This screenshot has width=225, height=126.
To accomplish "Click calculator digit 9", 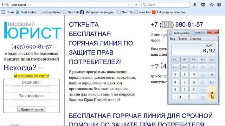I will click(x=194, y=75).
